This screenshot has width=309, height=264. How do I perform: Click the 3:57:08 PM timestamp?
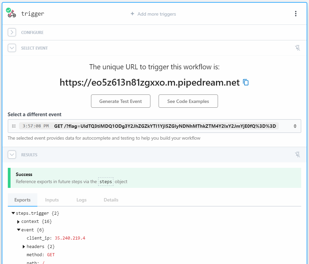[x=36, y=126]
